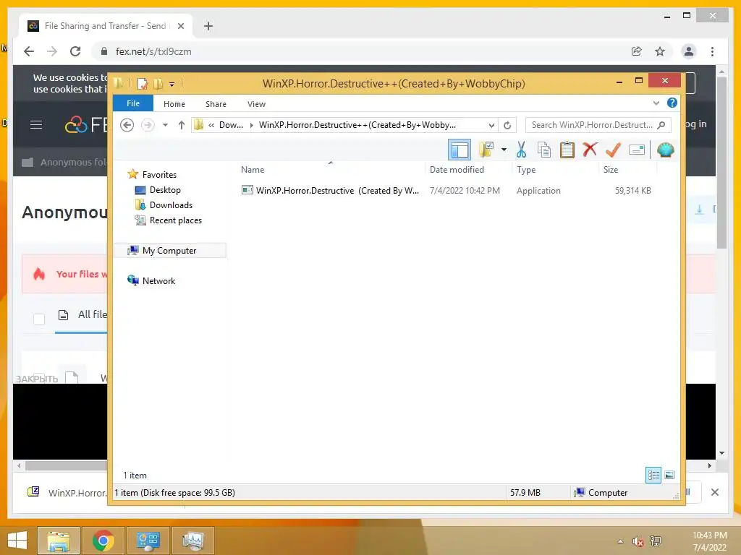Image resolution: width=741 pixels, height=555 pixels.
Task: Tick the select-all files checkbox on fex page
Action: coord(39,319)
